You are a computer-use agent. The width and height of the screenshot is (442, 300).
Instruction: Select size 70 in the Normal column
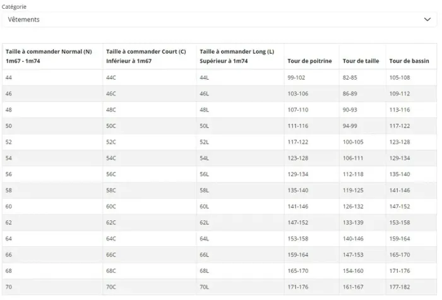pyautogui.click(x=9, y=287)
